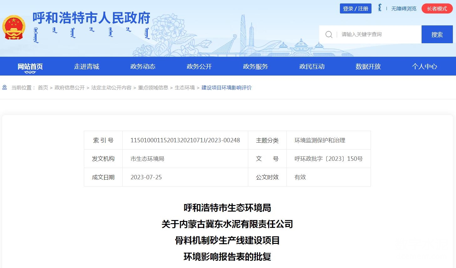This screenshot has height=268, width=456.
Task: Open 个人中心 navigation item
Action: point(424,66)
